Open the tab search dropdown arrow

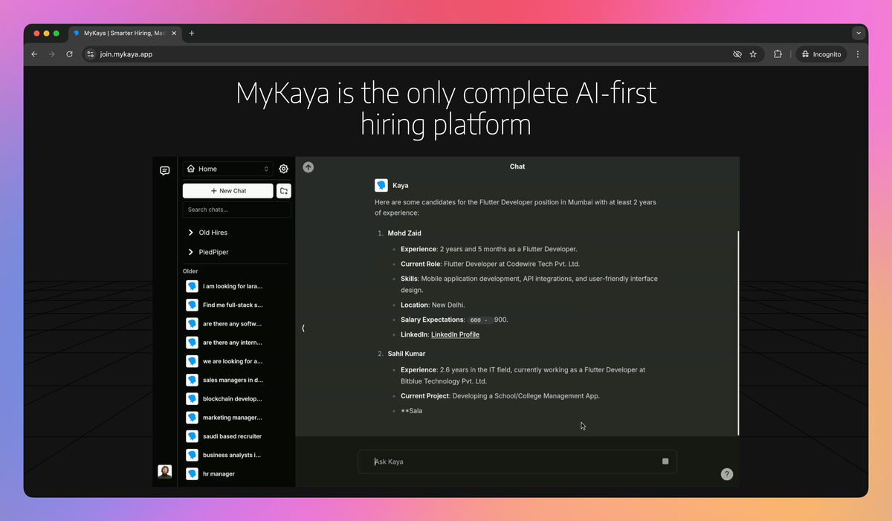tap(859, 33)
